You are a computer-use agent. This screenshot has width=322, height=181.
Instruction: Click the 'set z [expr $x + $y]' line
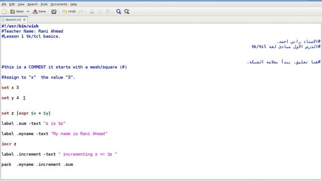pos(26,113)
